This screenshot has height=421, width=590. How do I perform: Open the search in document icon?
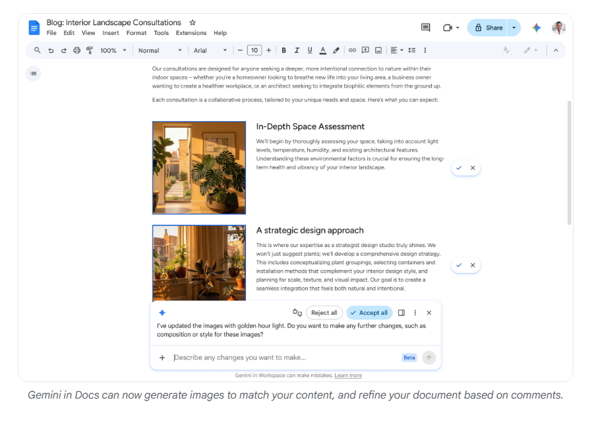pyautogui.click(x=37, y=50)
